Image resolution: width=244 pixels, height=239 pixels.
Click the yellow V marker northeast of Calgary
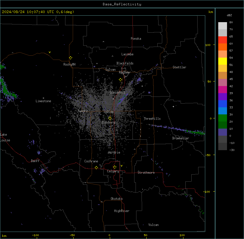(x=121, y=166)
